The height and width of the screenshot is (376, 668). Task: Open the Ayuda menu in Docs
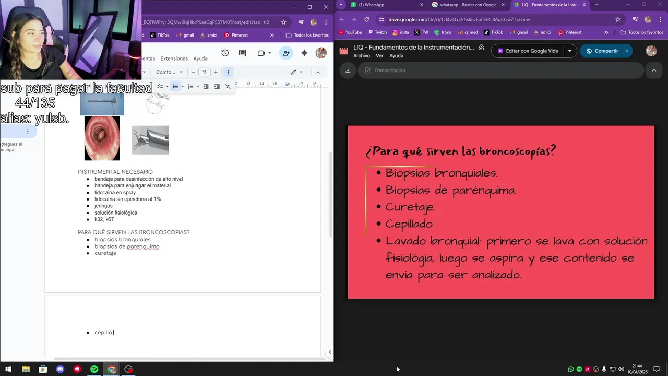coord(200,58)
